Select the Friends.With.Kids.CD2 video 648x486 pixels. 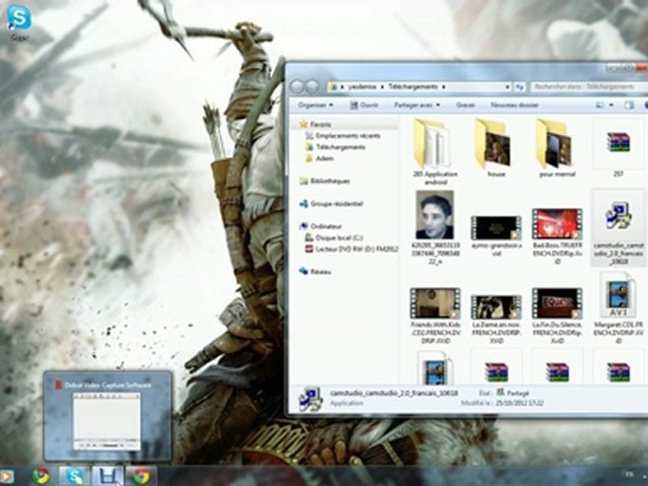(x=435, y=315)
